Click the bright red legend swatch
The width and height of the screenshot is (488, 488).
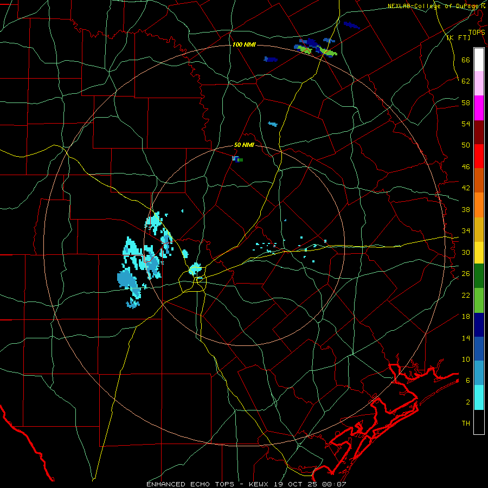[x=479, y=156]
